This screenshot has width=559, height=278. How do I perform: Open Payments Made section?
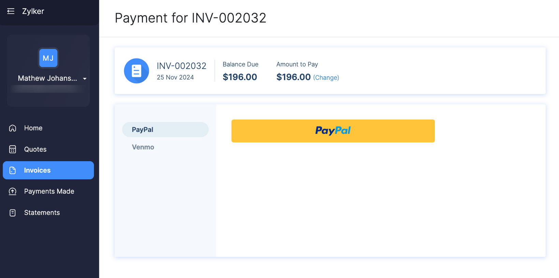(x=49, y=191)
